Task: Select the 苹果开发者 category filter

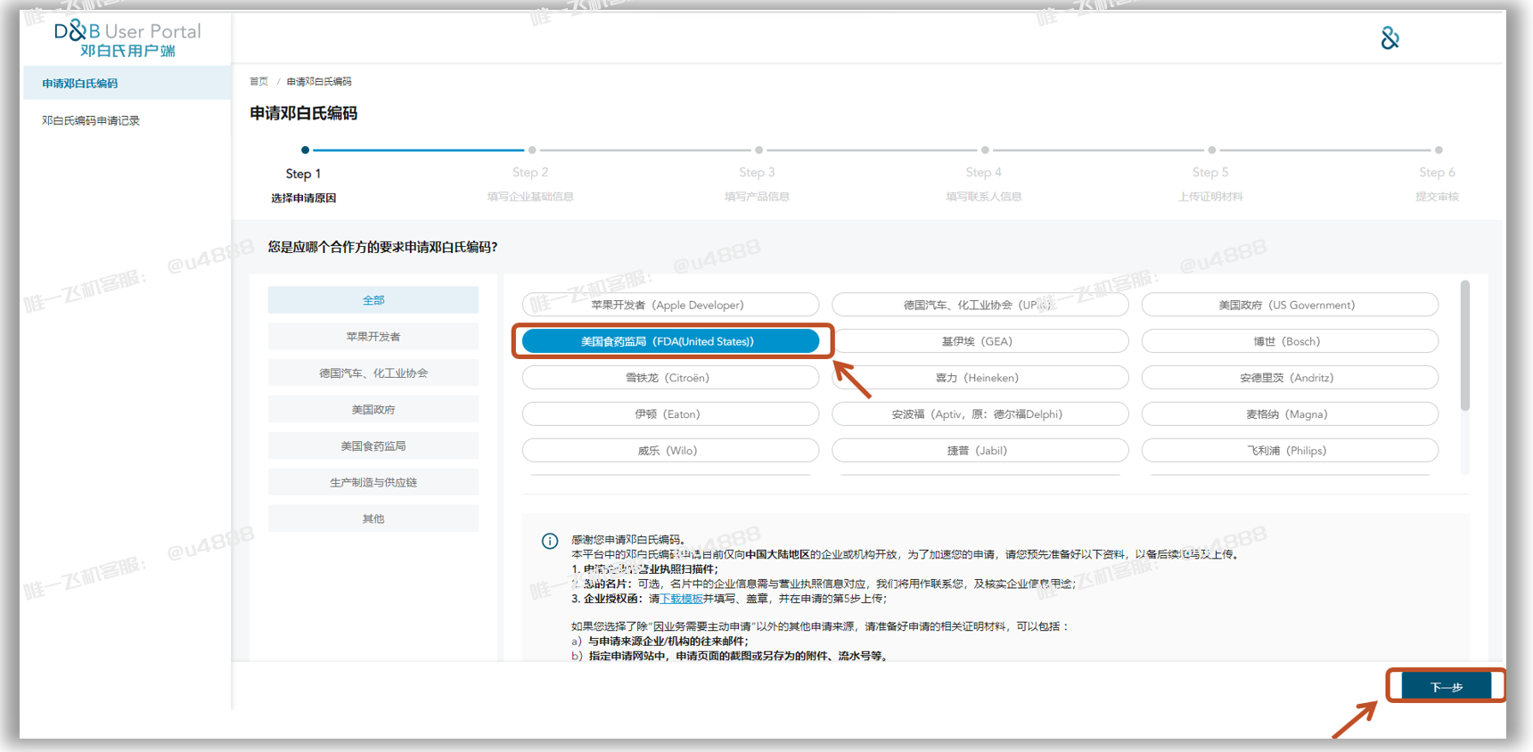Action: click(x=373, y=337)
